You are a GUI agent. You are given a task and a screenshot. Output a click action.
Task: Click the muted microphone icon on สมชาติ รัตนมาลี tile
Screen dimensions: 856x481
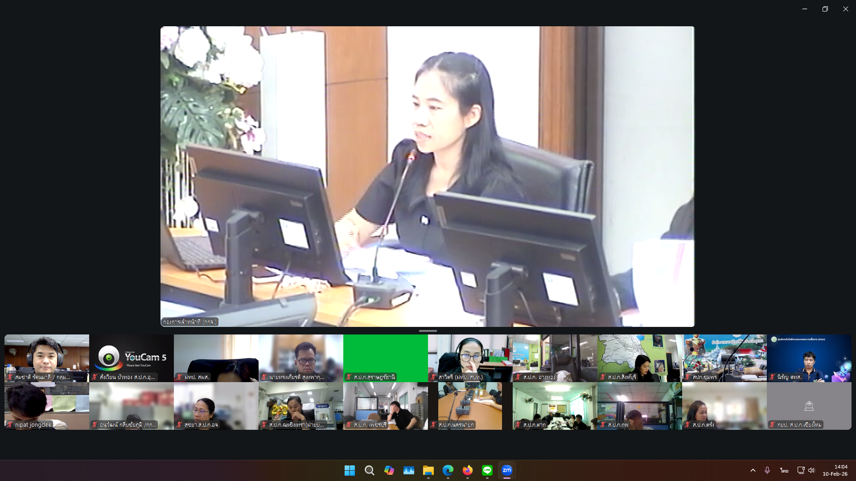pyautogui.click(x=10, y=376)
